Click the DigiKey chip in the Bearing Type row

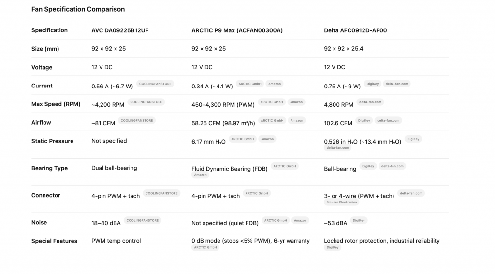tap(368, 166)
